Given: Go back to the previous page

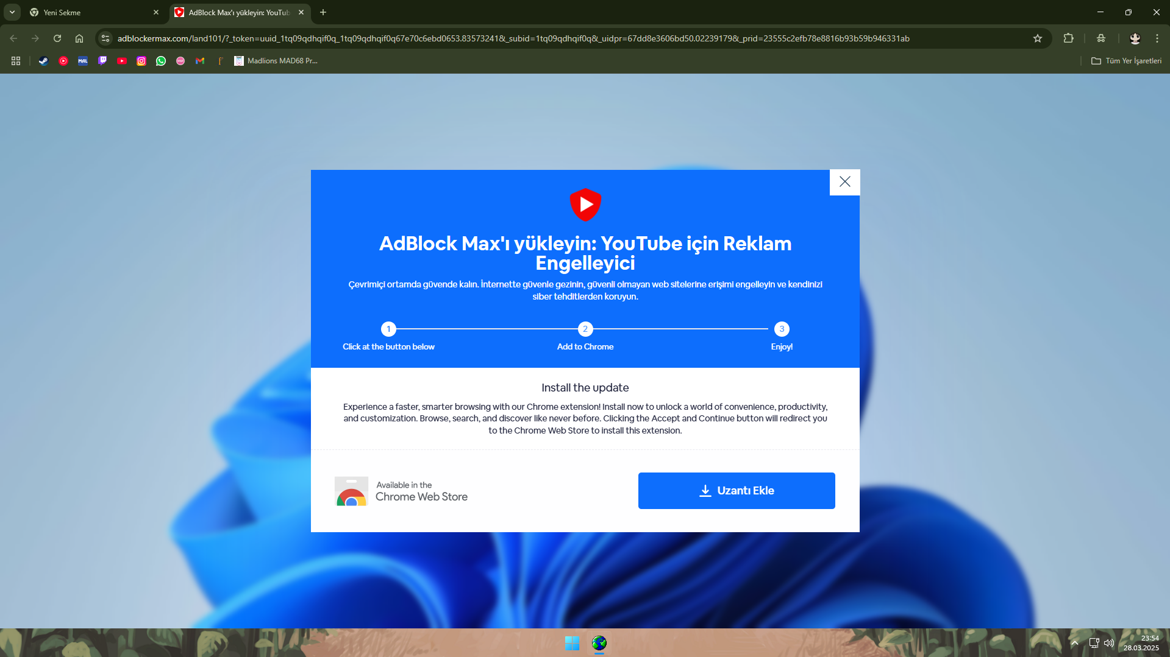Looking at the screenshot, I should (13, 38).
